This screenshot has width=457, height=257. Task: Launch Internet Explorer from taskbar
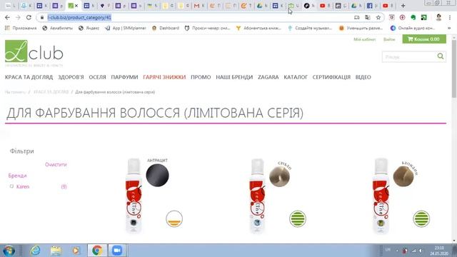(35, 251)
